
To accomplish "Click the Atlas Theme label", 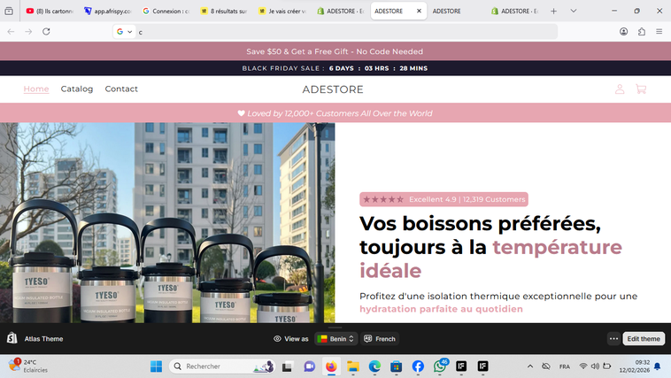I will [43, 339].
